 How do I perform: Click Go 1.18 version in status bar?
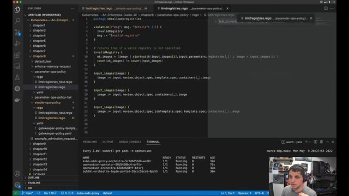tap(50, 193)
